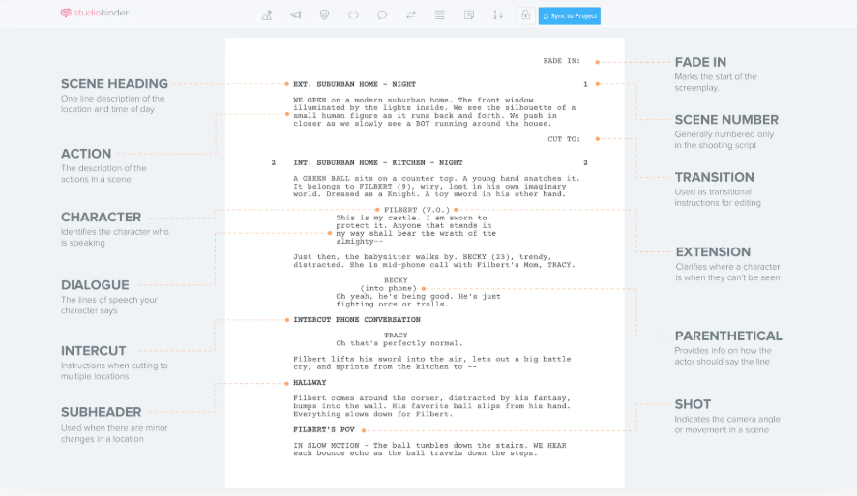Viewport: 857px width, 496px height.
Task: Select the Parenthetical brackets icon
Action: [354, 15]
